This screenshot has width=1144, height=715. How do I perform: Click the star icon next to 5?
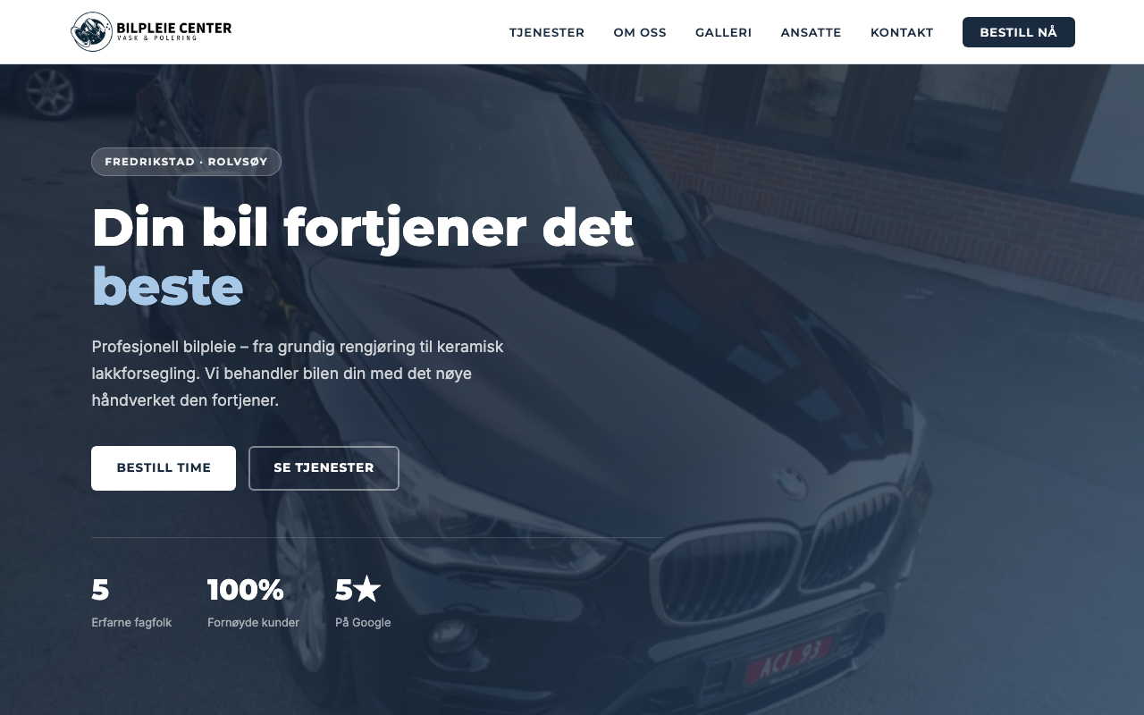[367, 589]
